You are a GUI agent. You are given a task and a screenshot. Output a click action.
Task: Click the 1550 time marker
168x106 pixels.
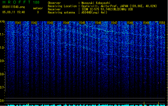coord(162,23)
